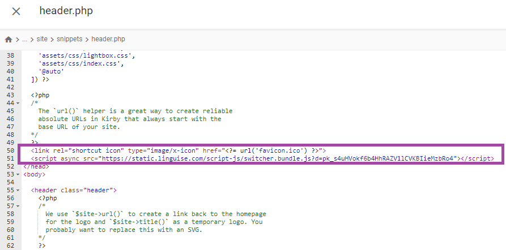506x250 pixels.
Task: Click the header.php title text
Action: point(66,11)
